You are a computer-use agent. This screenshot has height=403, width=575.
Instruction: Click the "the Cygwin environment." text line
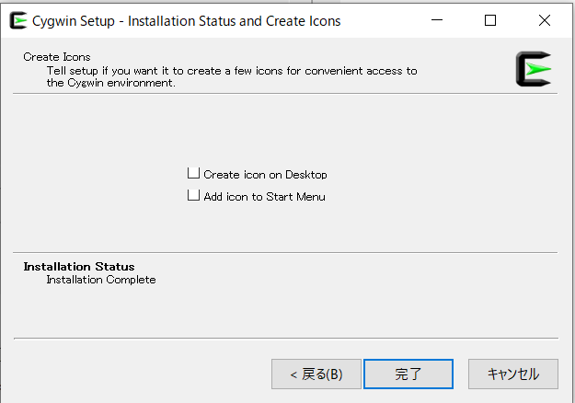[110, 83]
